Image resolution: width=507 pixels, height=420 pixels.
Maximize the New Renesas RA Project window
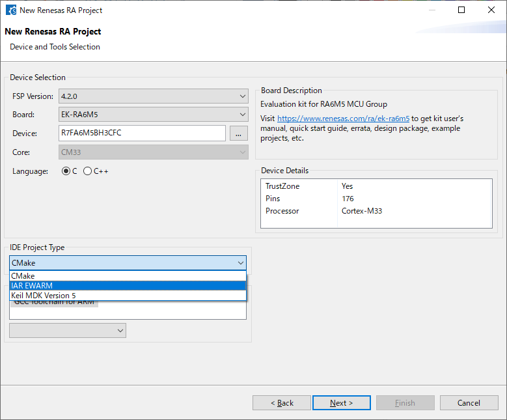tap(461, 10)
